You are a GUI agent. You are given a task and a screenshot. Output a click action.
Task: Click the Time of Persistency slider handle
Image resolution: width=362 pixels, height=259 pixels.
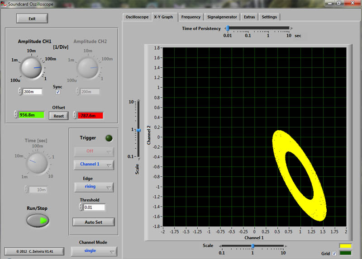pyautogui.click(x=228, y=28)
